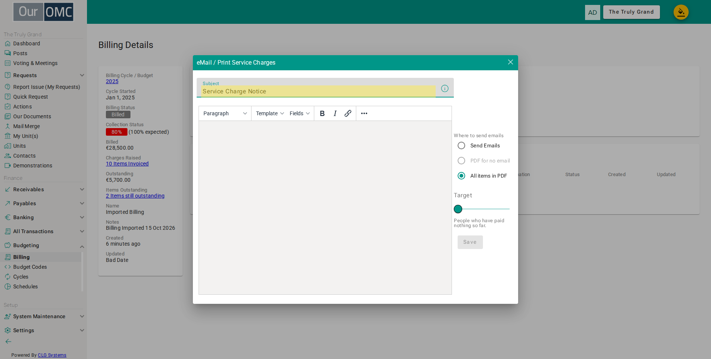
Task: Insert a link using the toolbar link icon
Action: 348,113
